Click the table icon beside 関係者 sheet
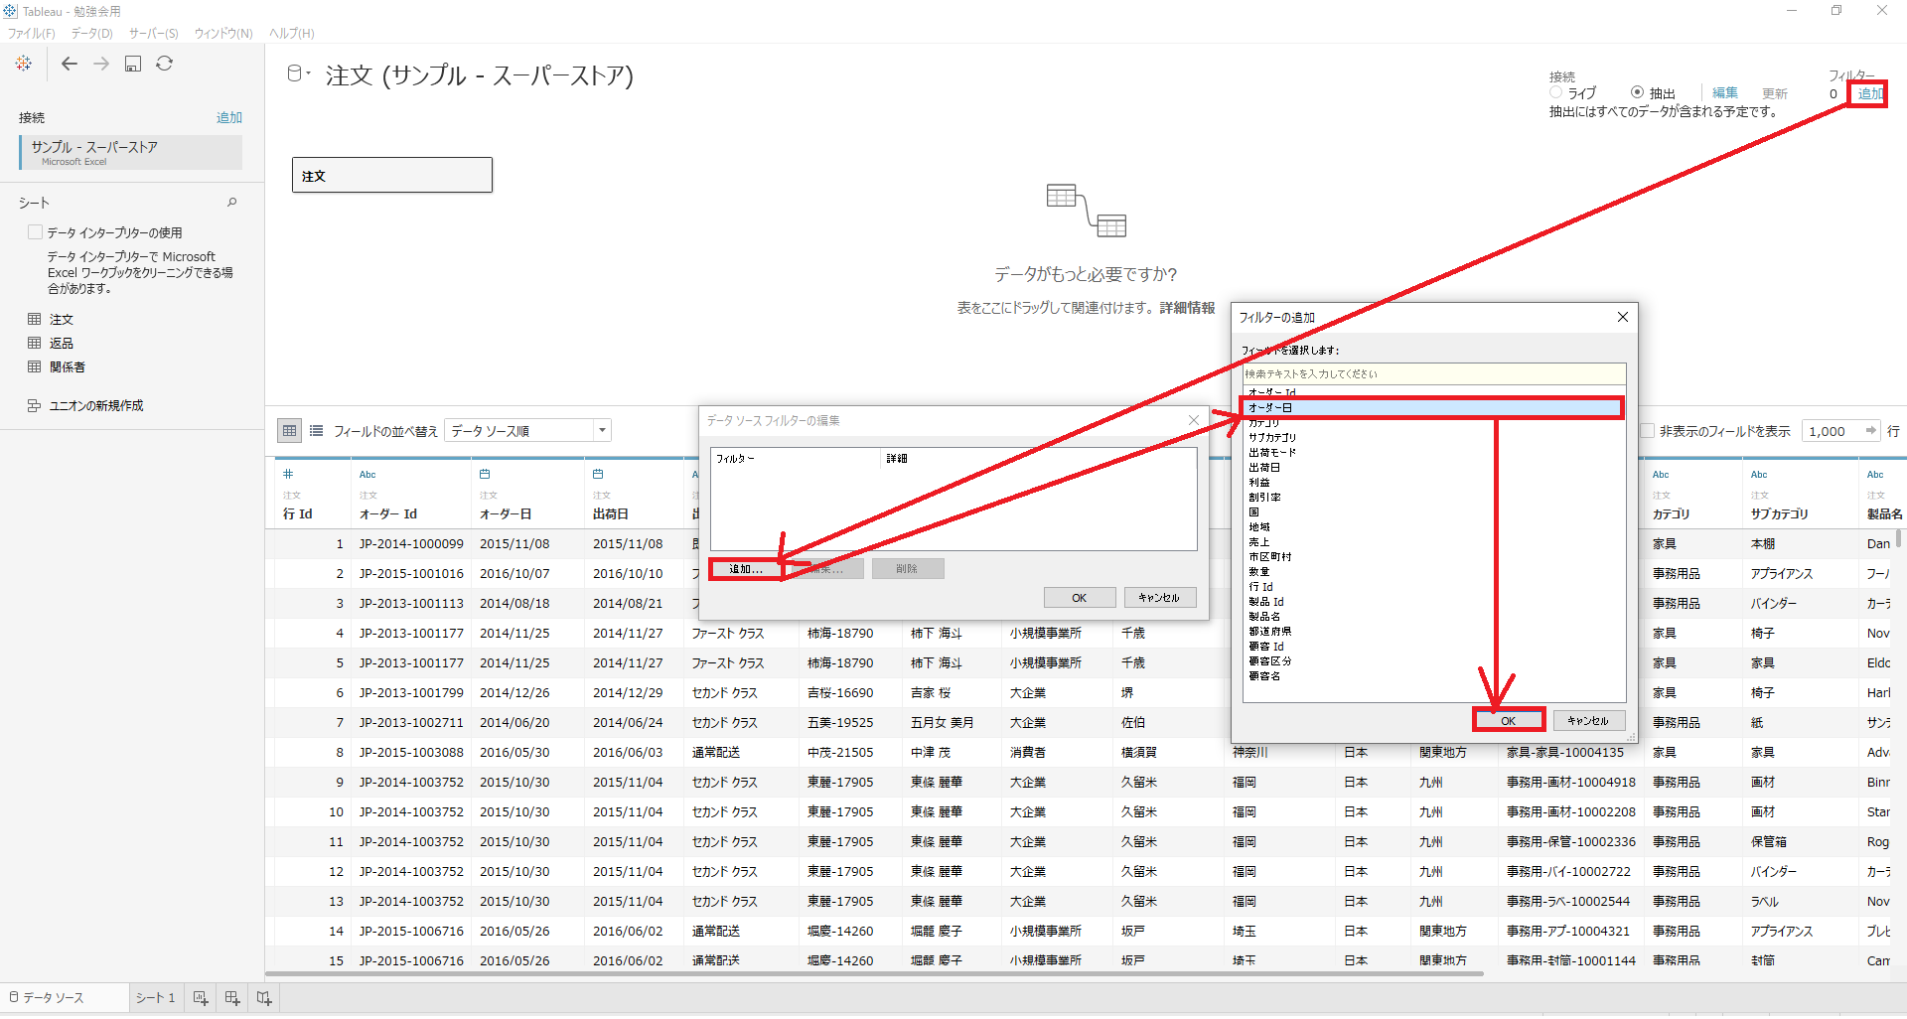 click(x=35, y=367)
